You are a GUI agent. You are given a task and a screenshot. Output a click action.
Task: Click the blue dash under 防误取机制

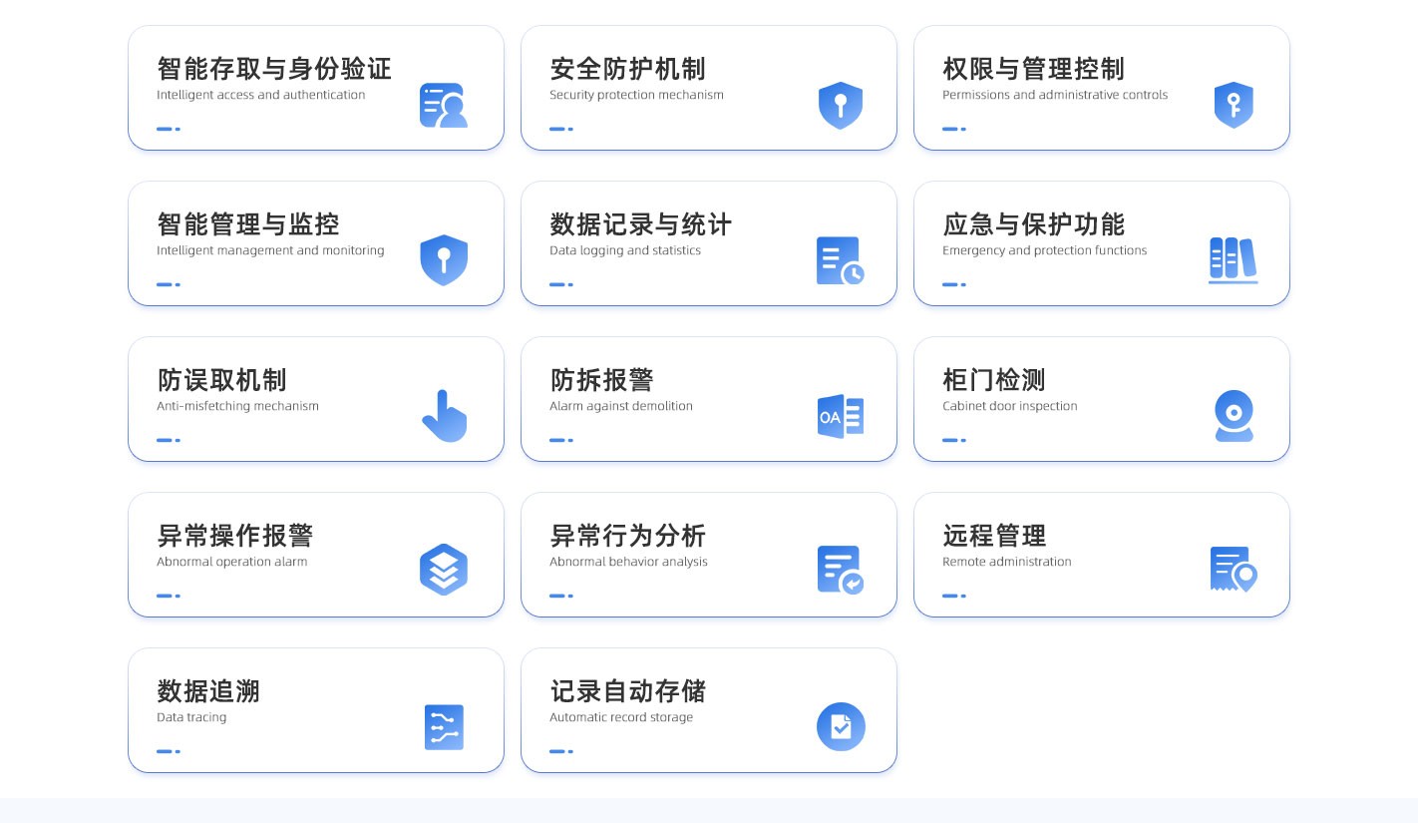point(169,440)
